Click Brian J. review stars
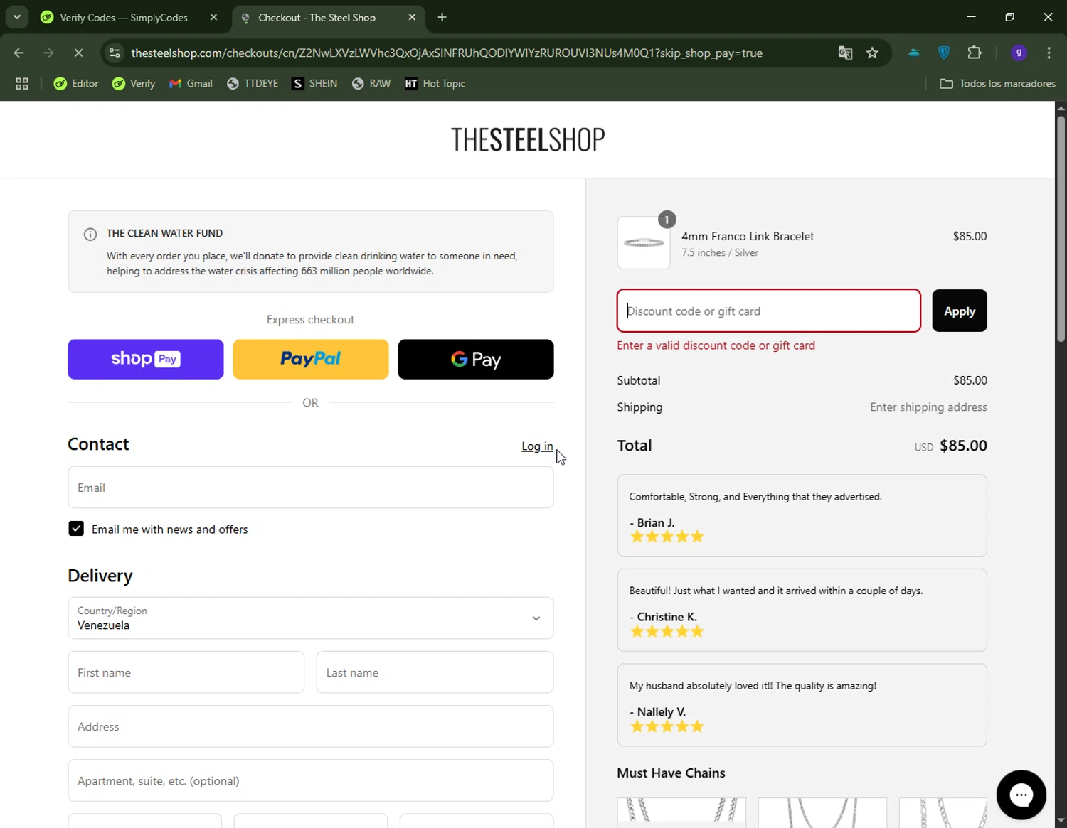Screen dimensions: 1067x828 667,537
